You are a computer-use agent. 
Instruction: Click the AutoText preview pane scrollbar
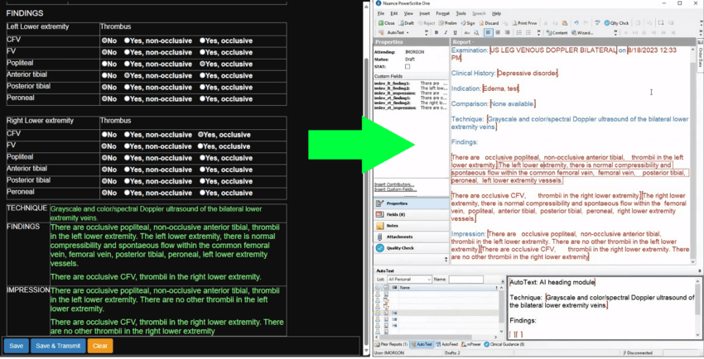[697, 308]
